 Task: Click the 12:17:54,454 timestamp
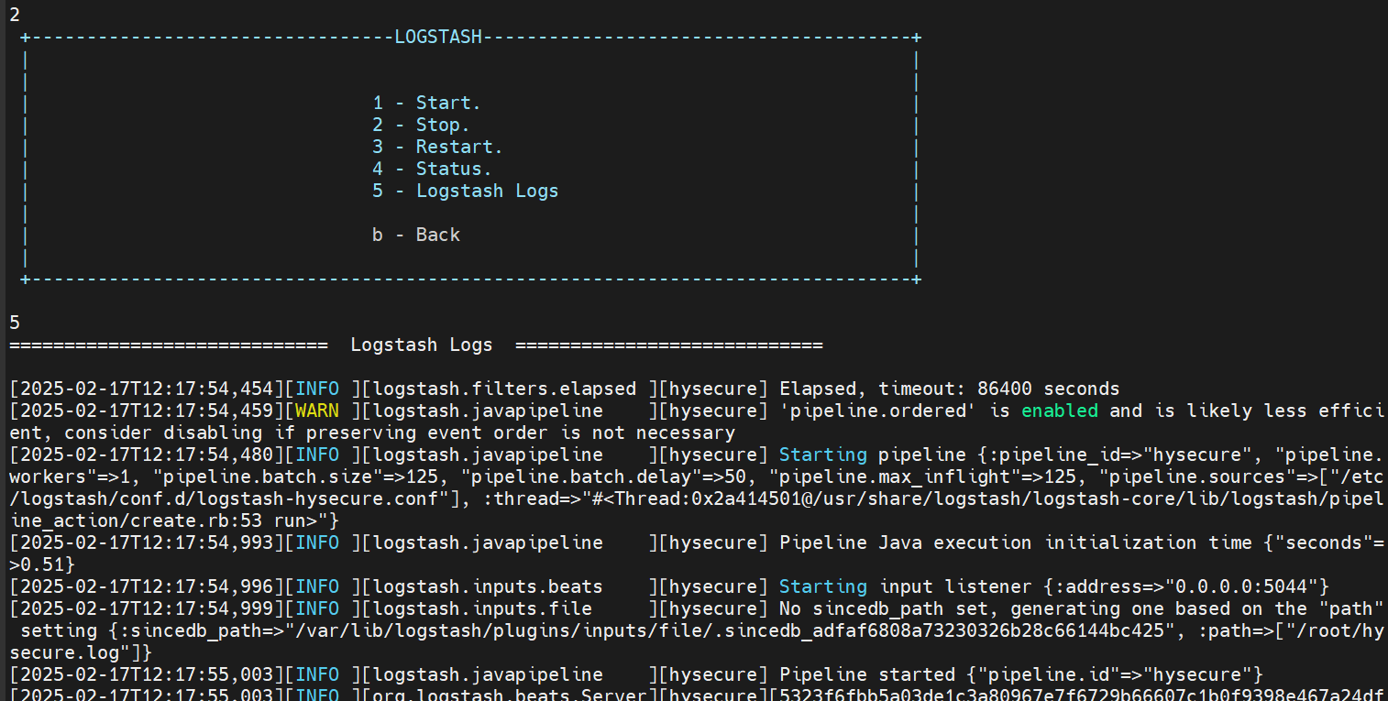(x=146, y=389)
